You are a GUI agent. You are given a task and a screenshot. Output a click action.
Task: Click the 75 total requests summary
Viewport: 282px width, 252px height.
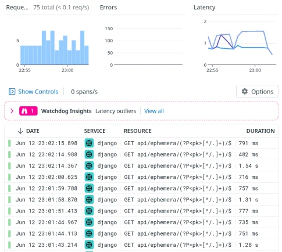61,8
